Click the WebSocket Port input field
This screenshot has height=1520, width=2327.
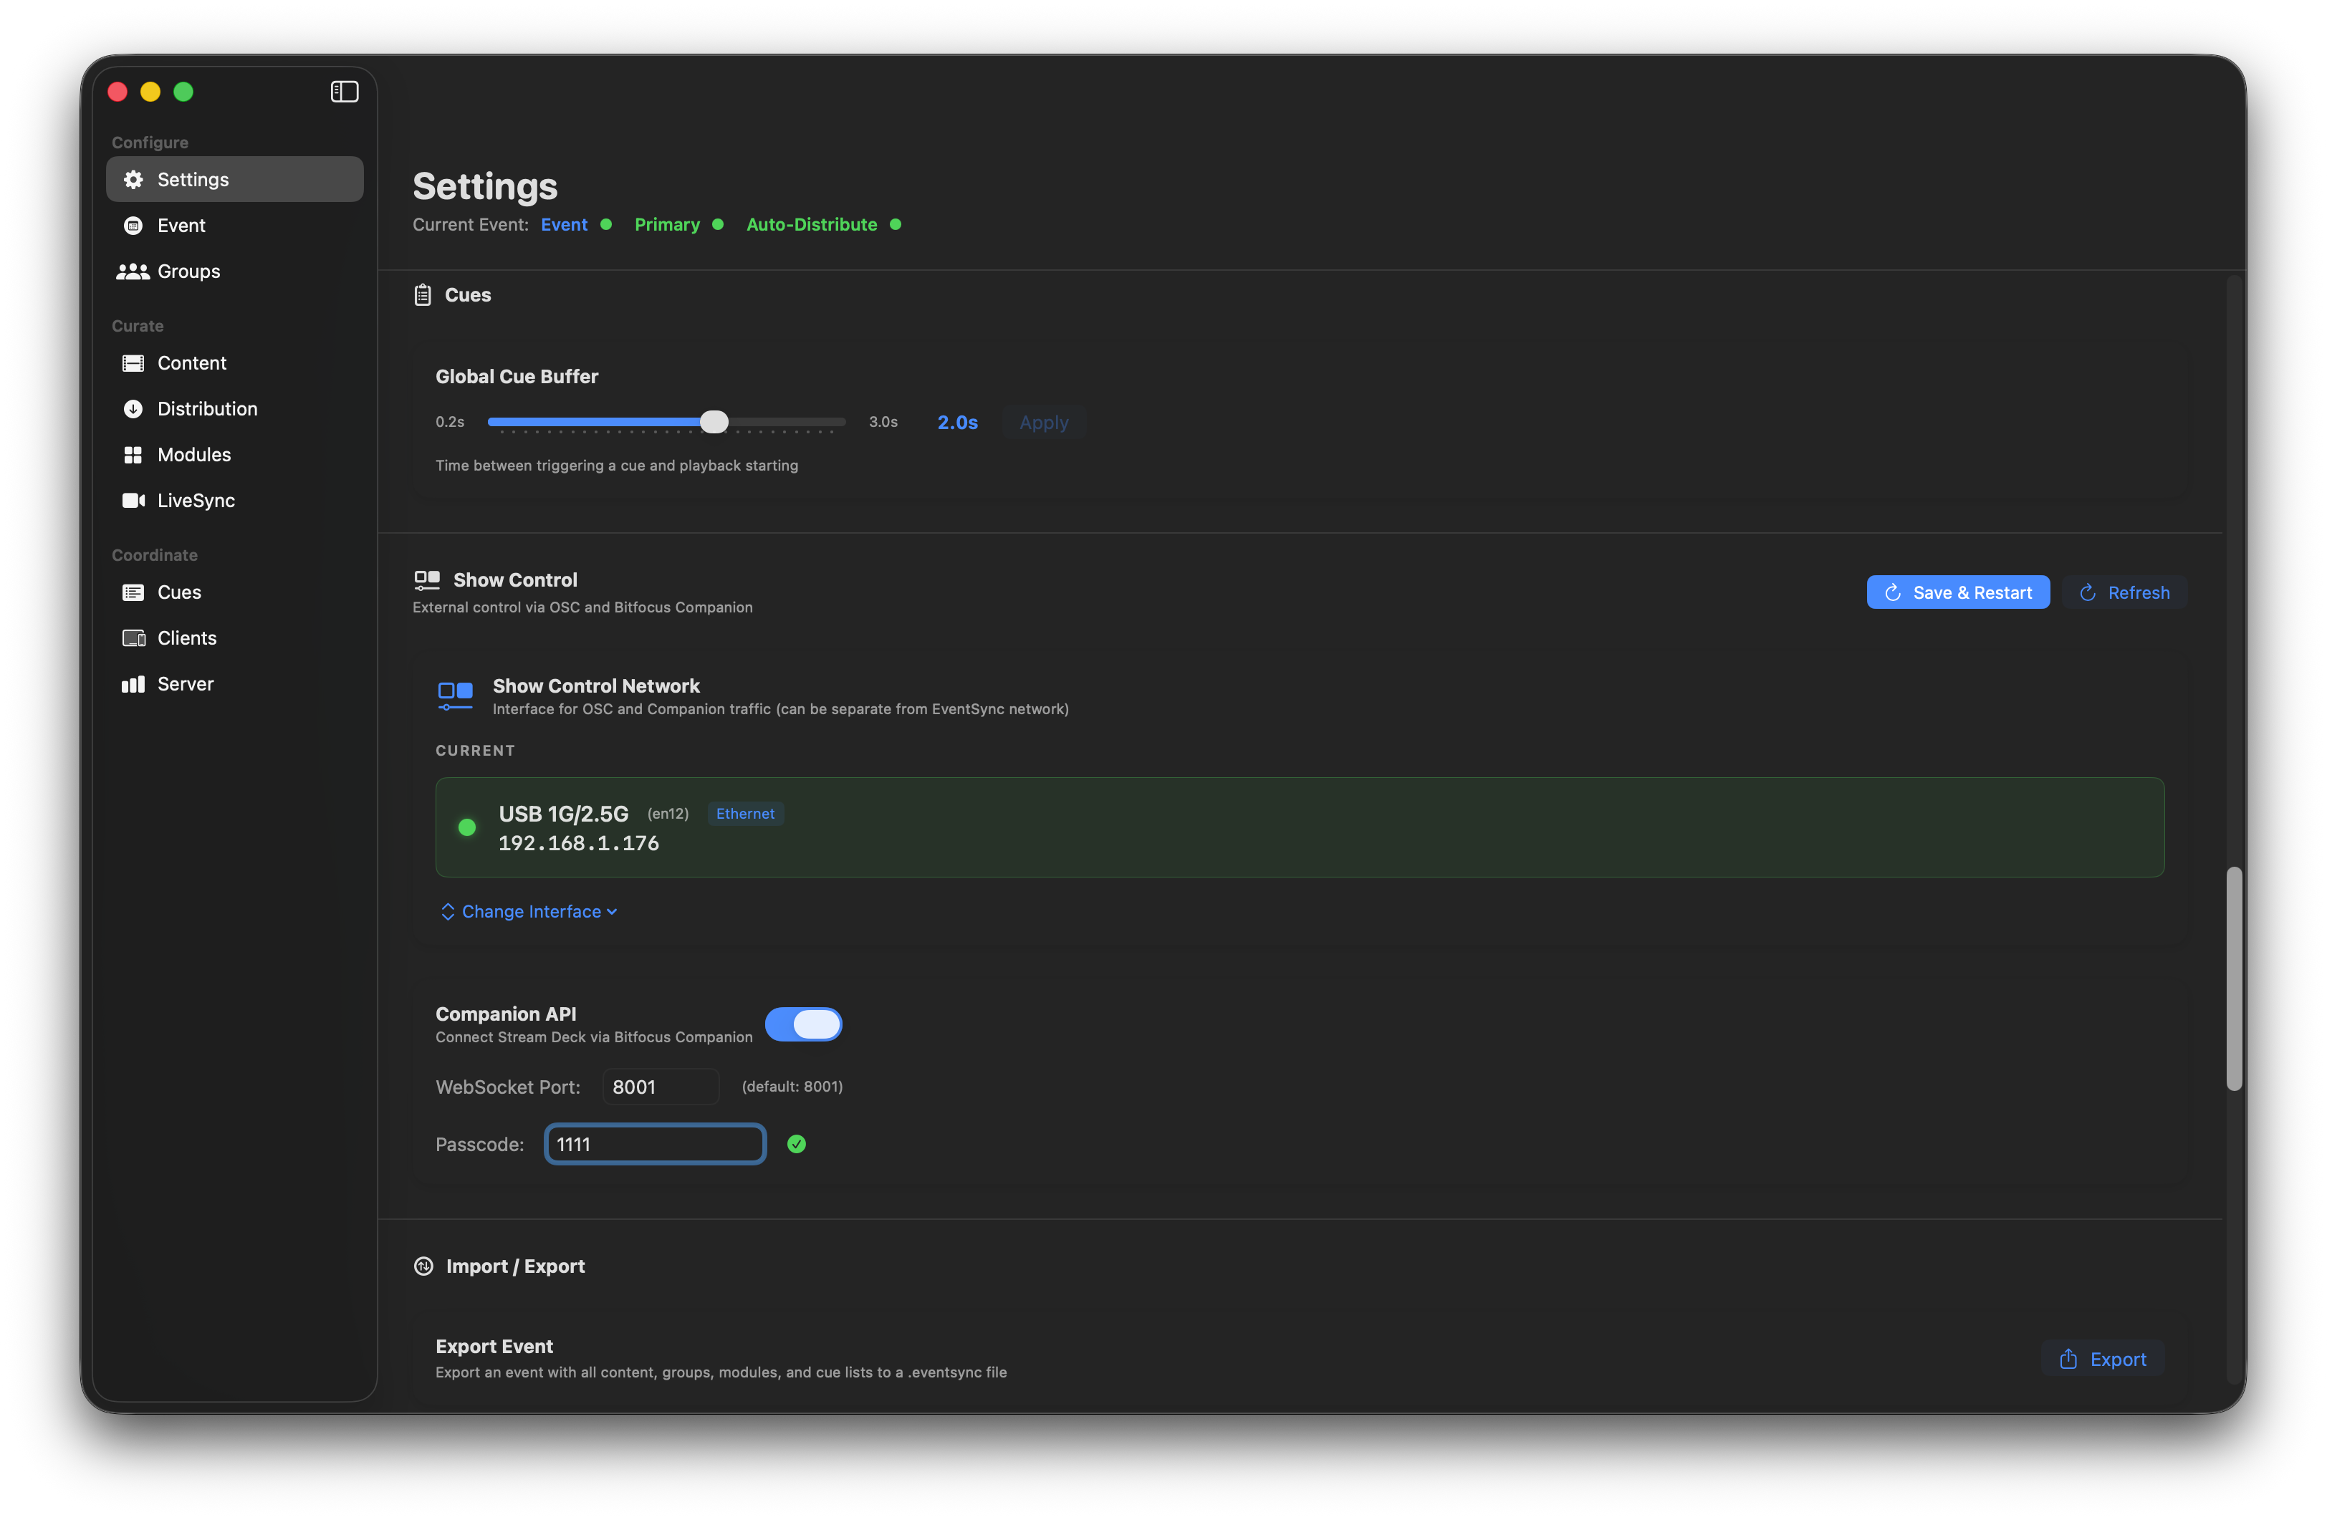click(x=661, y=1088)
